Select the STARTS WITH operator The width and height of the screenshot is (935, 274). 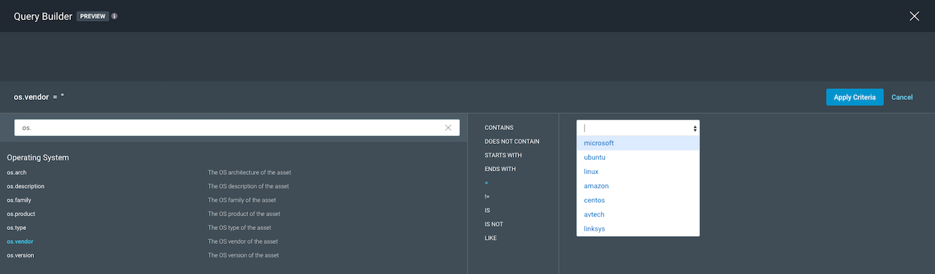(503, 155)
